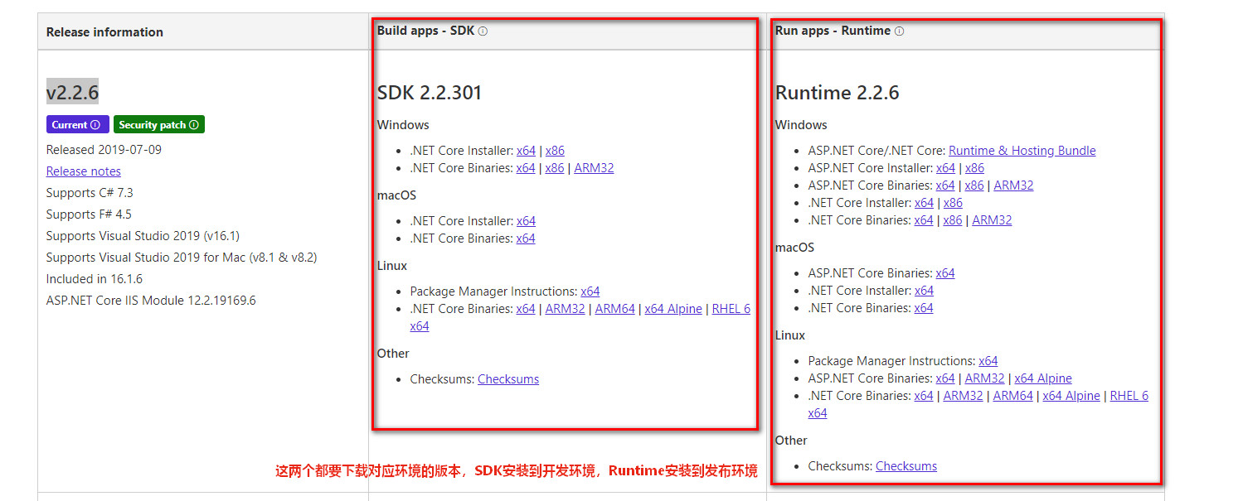The image size is (1243, 501).
Task: Click the ARM32 link under SDK Windows binaries
Action: [x=594, y=168]
